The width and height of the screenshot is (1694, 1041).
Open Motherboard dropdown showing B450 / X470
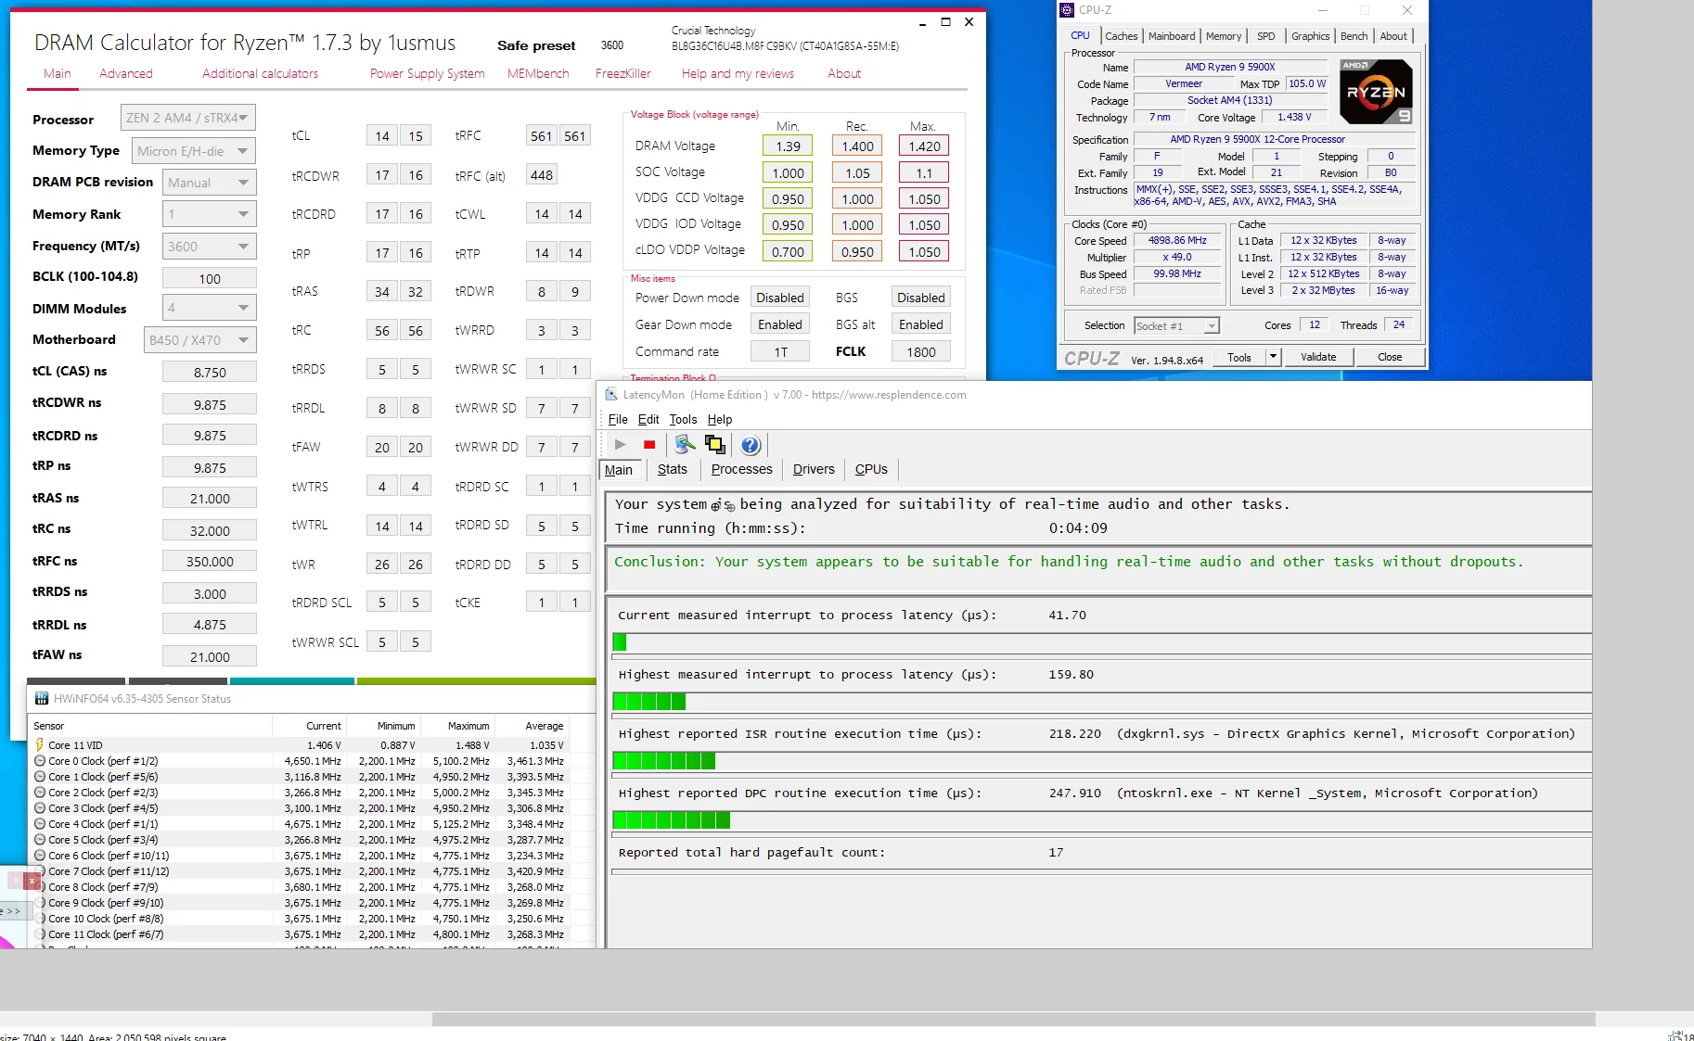199,340
